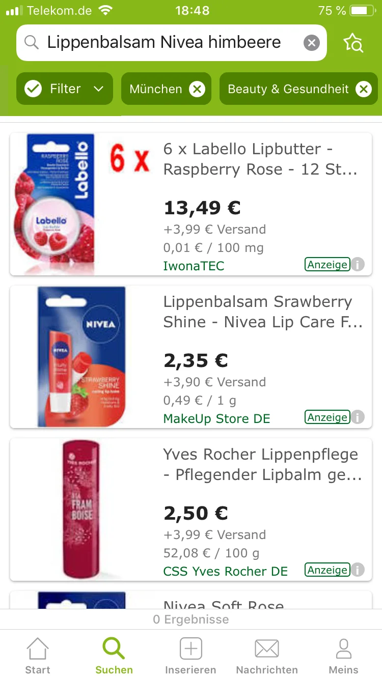Open the Nachrichten tab

pos(267,656)
